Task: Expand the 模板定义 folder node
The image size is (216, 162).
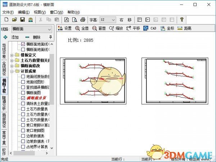Action: (12, 55)
